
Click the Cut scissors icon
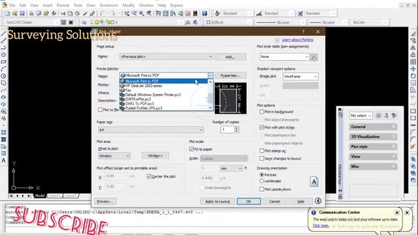(63, 13)
